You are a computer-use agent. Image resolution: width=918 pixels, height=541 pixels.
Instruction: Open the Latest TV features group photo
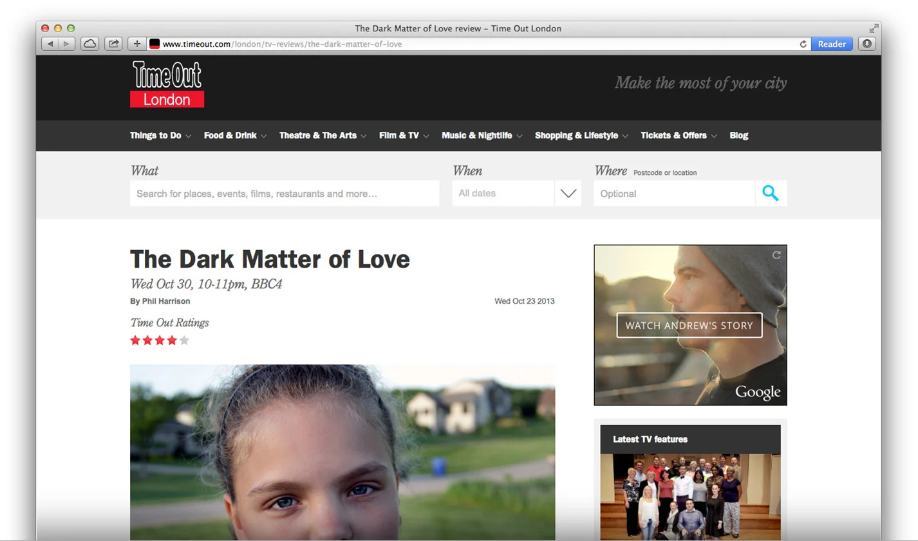coord(690,497)
